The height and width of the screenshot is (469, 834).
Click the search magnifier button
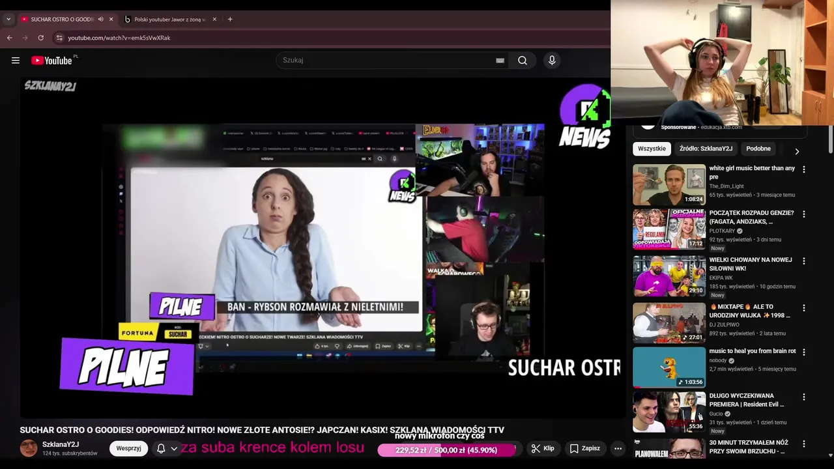click(x=523, y=61)
